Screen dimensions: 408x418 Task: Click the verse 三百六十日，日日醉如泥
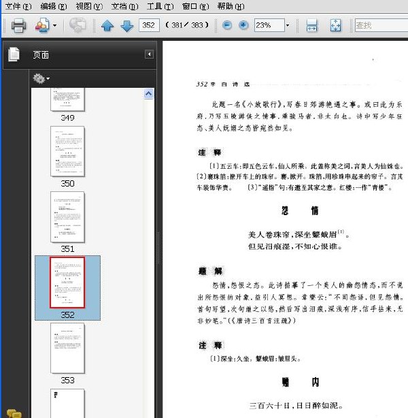(x=296, y=406)
